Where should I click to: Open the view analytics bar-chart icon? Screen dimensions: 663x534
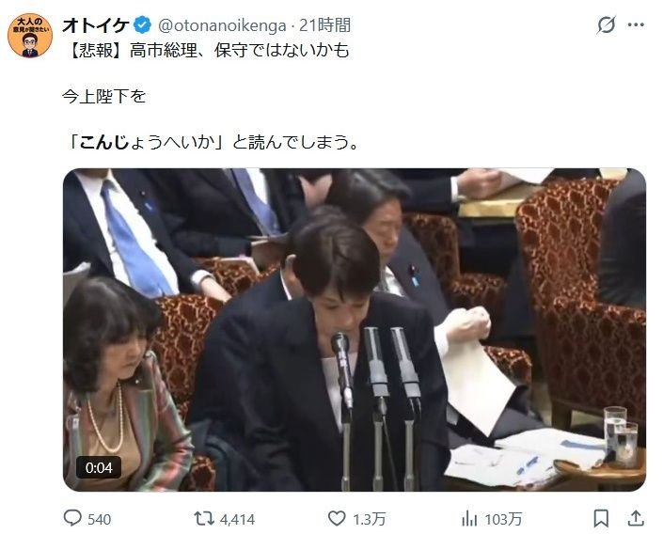[x=469, y=518]
